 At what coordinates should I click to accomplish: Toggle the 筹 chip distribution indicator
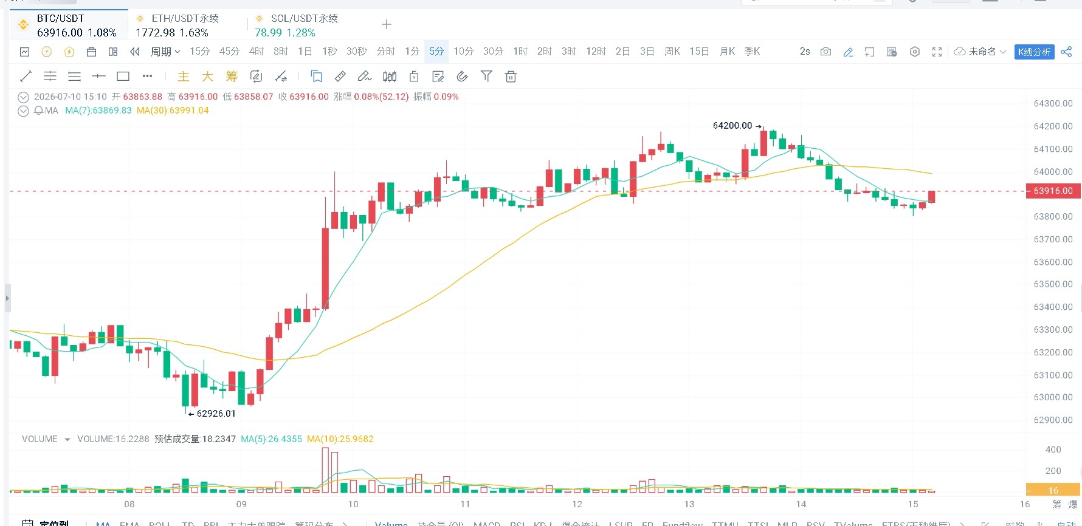coord(232,76)
